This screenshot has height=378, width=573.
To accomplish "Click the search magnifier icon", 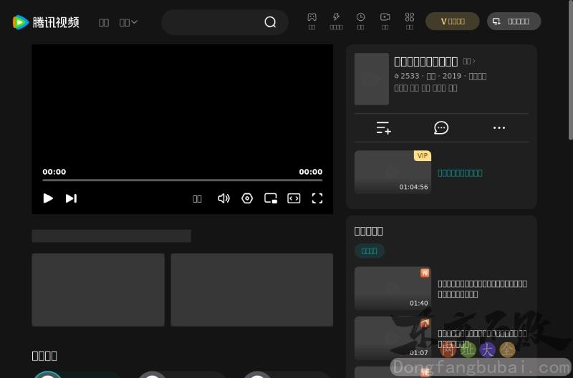I will point(270,22).
